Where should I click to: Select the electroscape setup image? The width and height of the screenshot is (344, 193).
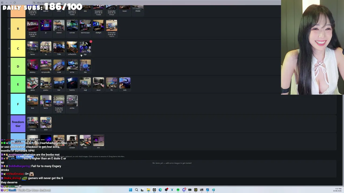(85, 25)
